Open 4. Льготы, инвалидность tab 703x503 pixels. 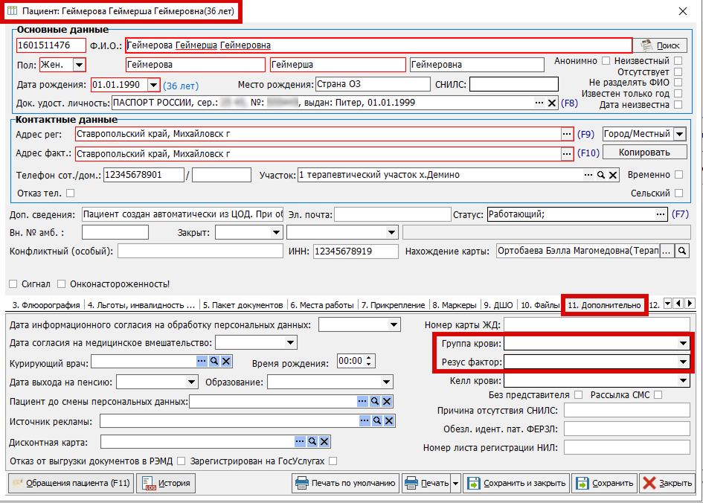(141, 305)
